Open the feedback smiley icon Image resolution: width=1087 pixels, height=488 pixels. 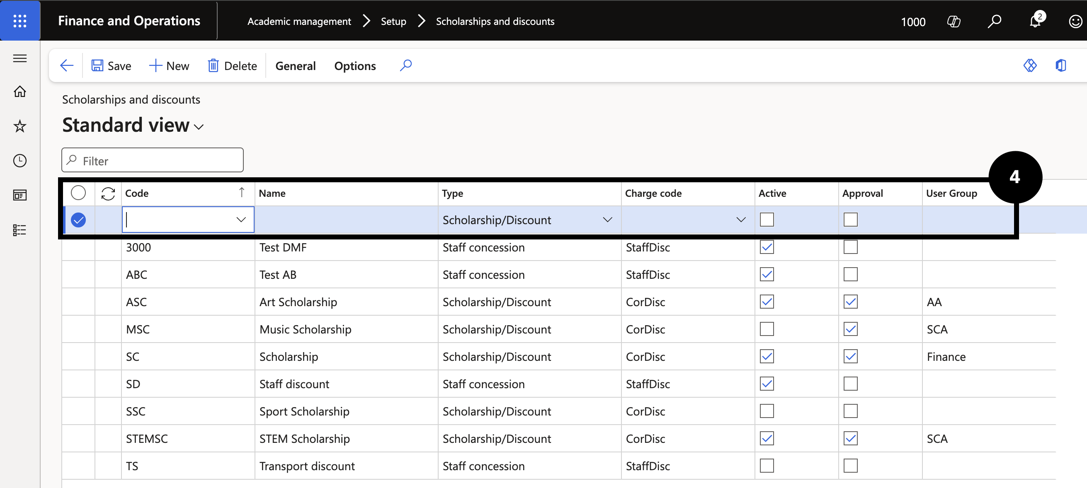[x=1075, y=21]
